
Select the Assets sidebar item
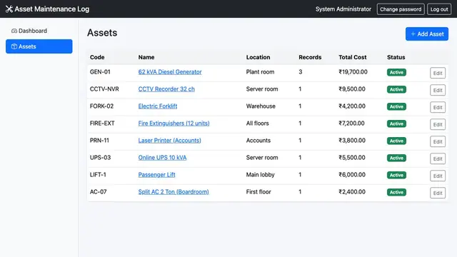(x=39, y=46)
